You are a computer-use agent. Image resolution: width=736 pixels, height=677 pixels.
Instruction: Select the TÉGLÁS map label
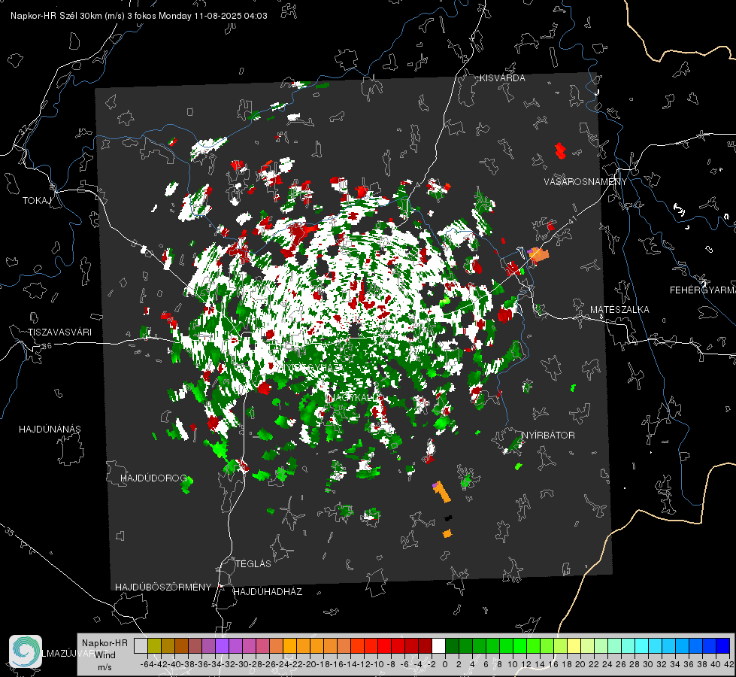pyautogui.click(x=253, y=563)
